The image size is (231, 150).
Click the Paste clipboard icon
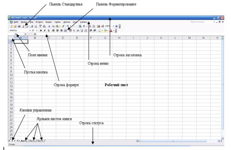(57, 26)
